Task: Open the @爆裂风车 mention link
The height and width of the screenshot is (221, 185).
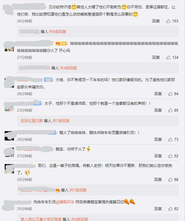Action: [x=65, y=202]
